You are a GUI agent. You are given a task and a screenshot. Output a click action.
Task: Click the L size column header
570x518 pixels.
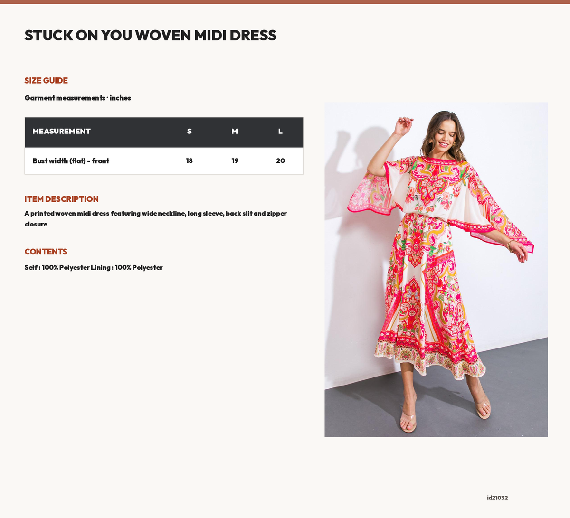[x=280, y=131]
